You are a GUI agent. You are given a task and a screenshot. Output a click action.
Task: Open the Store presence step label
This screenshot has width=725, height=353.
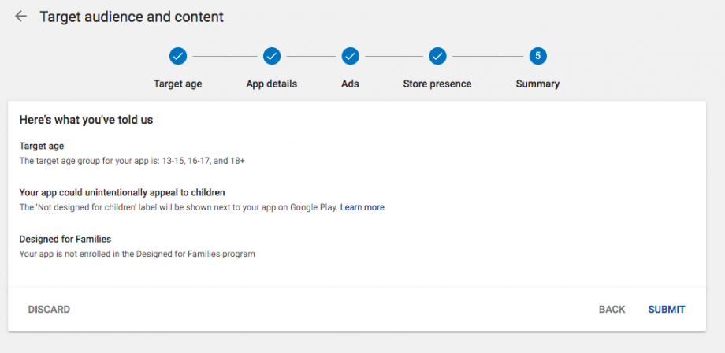tap(437, 84)
